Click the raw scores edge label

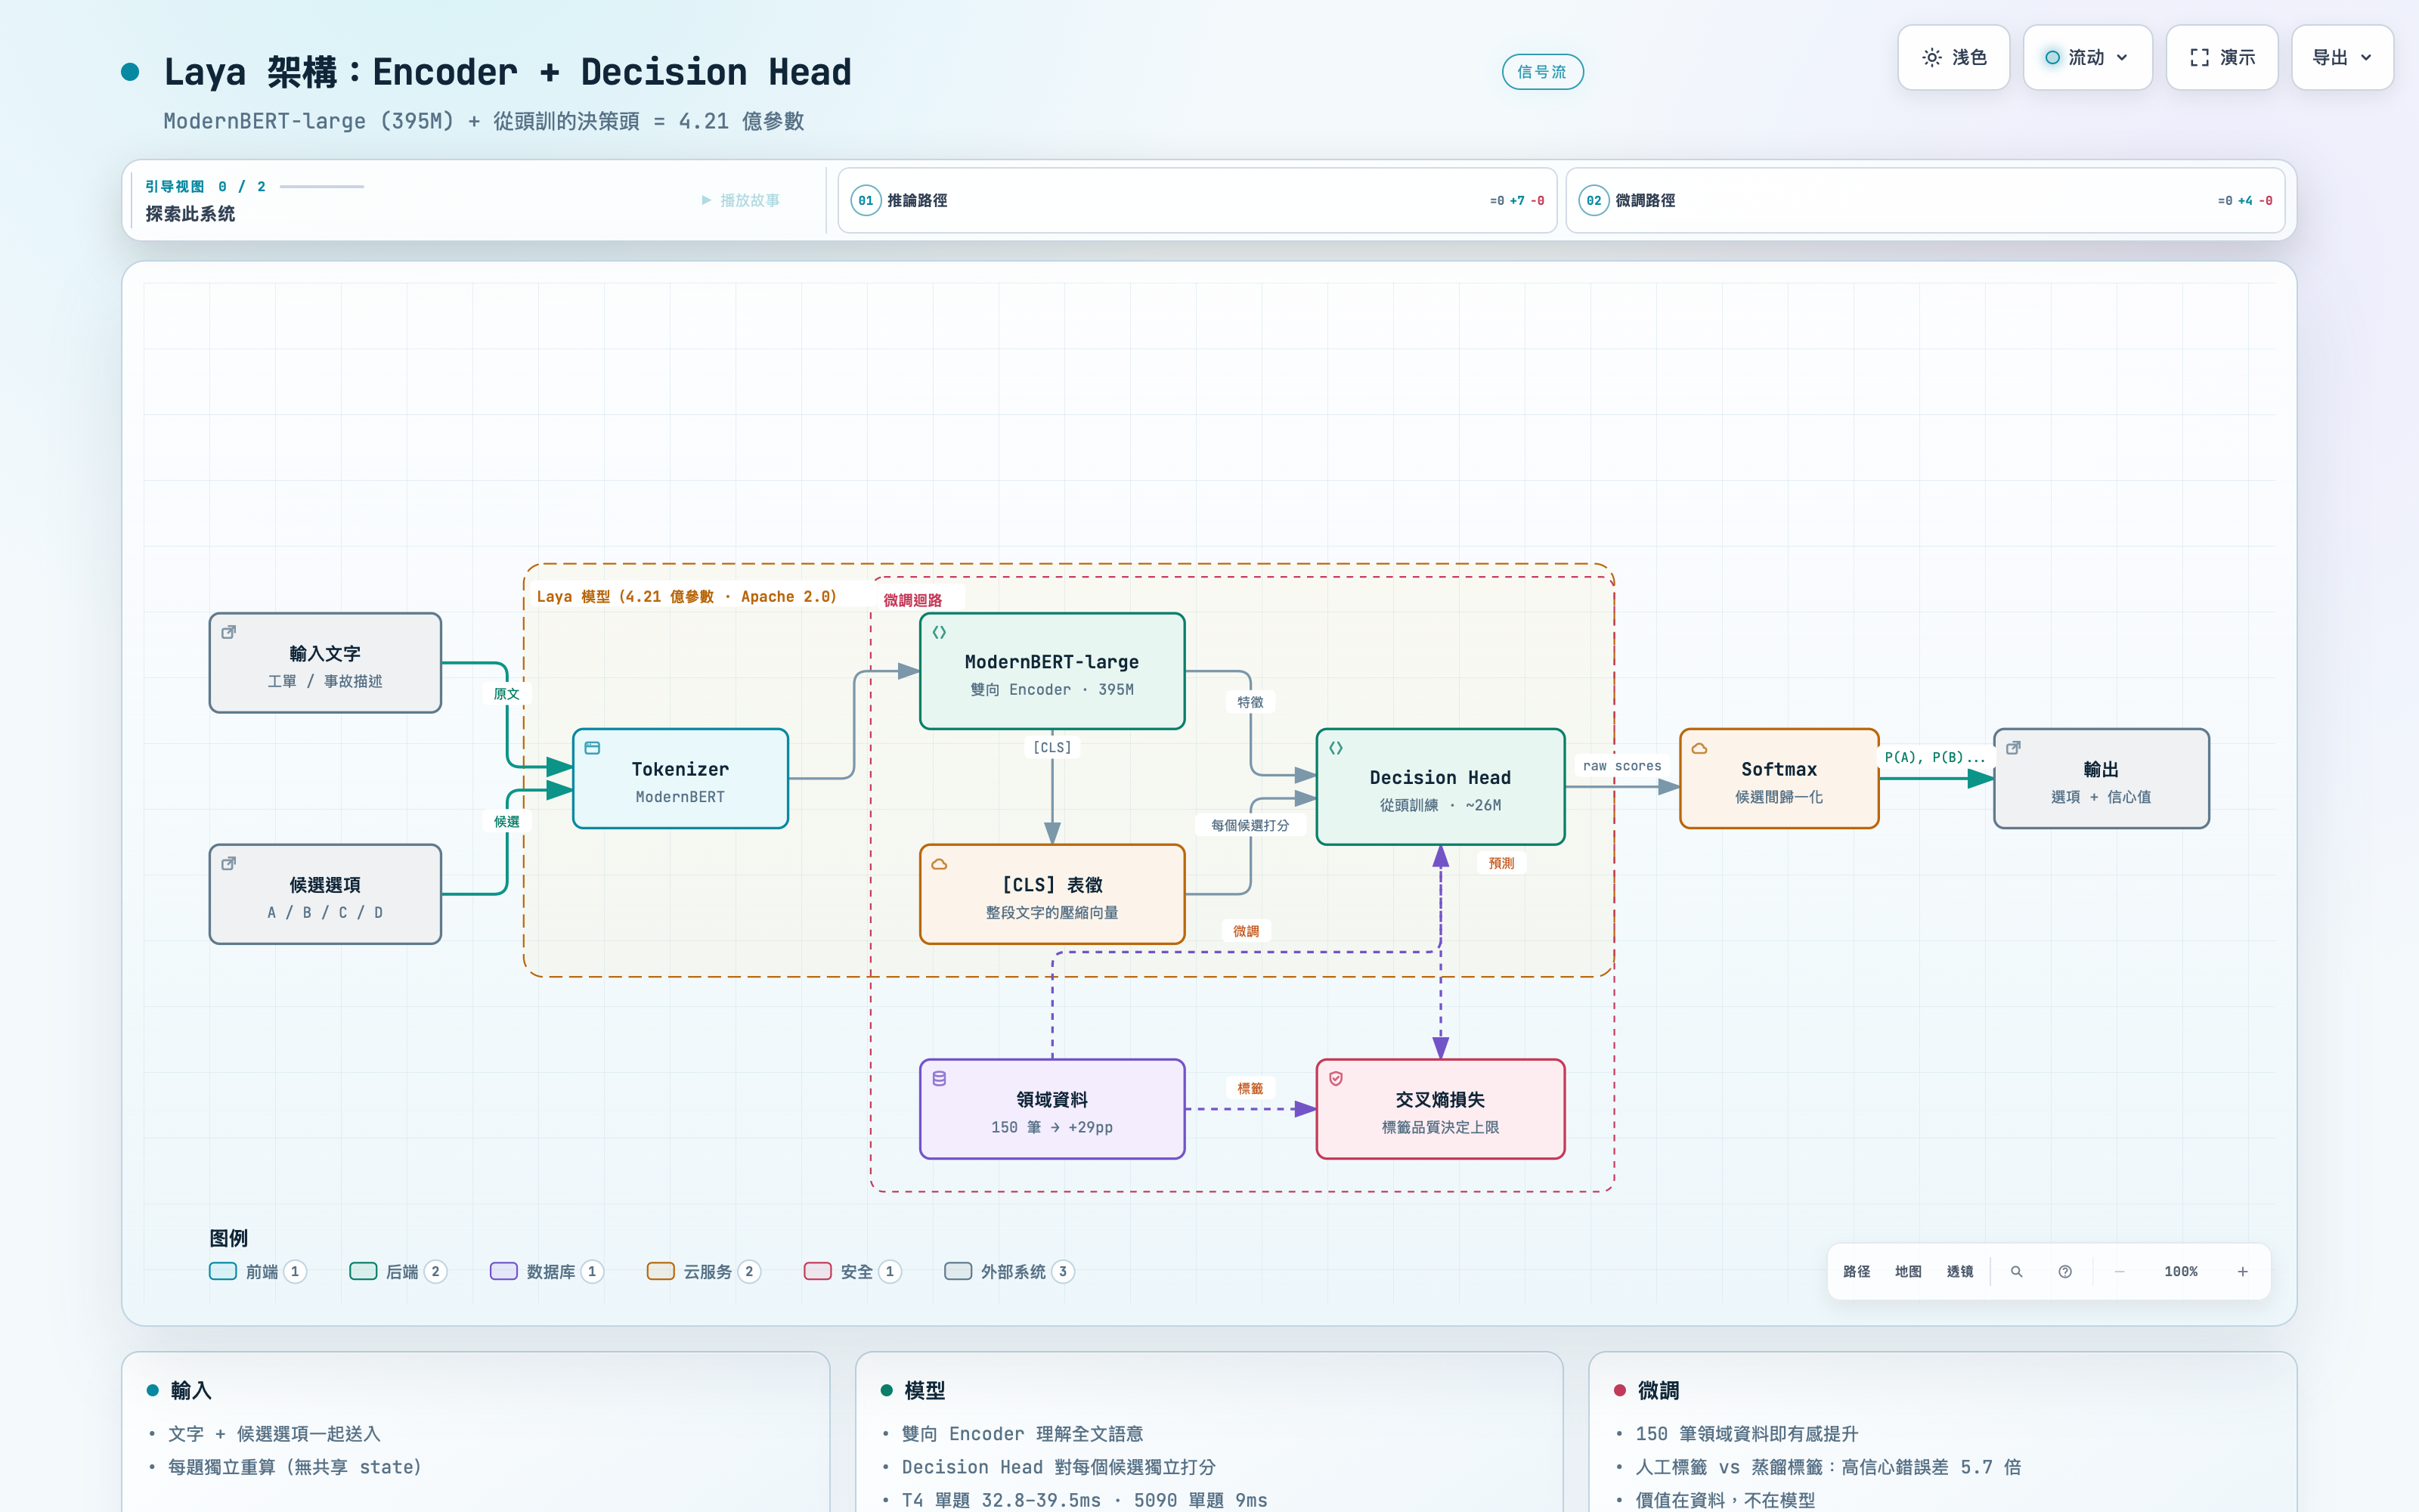click(1622, 766)
